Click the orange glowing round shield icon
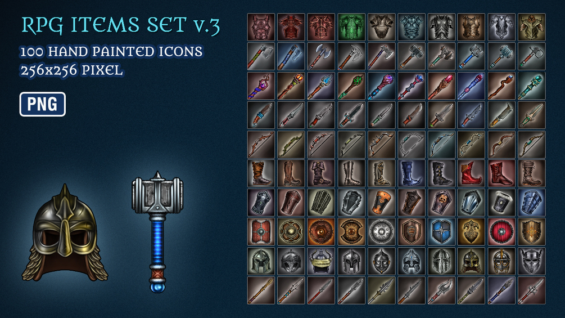 pos(321,231)
